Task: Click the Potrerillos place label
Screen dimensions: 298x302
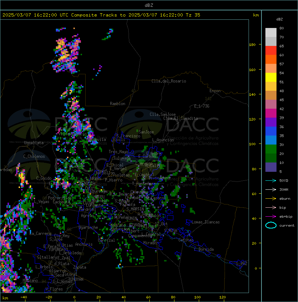Action: pos(60,198)
